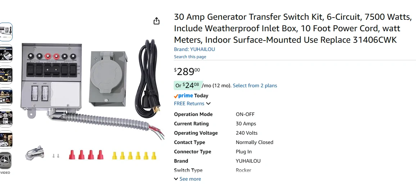Open Select from 2 plans link

coord(255,85)
